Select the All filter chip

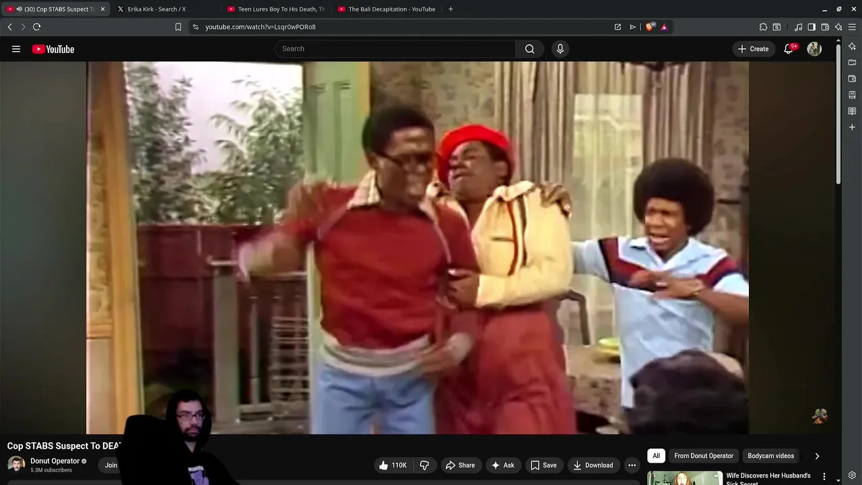(656, 456)
